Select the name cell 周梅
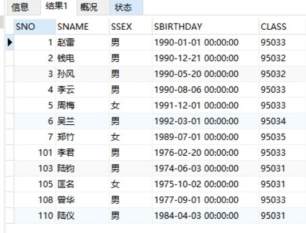Viewport: 306px width, 233px height. [x=83, y=105]
